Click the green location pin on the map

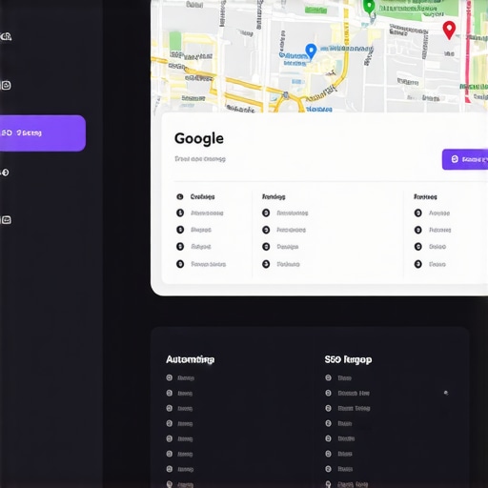(369, 7)
